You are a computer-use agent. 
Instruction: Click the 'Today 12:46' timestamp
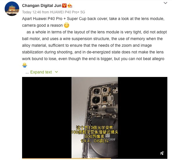pyautogui.click(x=32, y=12)
